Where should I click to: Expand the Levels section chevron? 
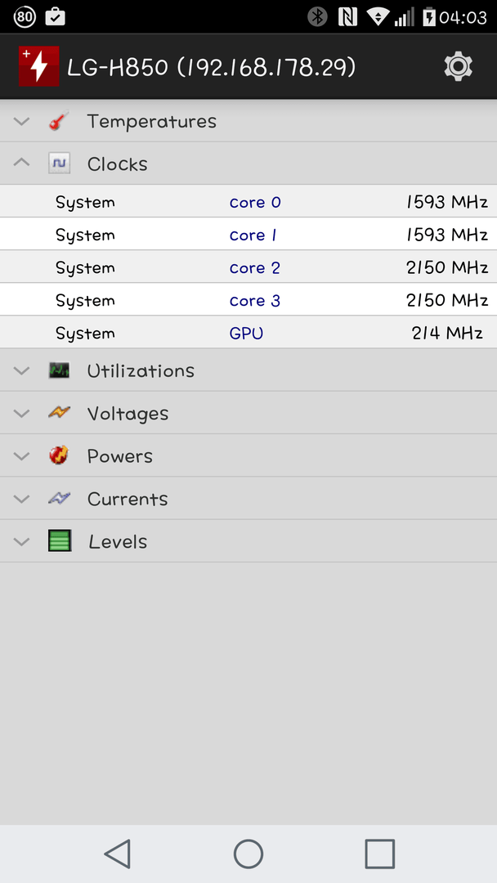click(21, 542)
